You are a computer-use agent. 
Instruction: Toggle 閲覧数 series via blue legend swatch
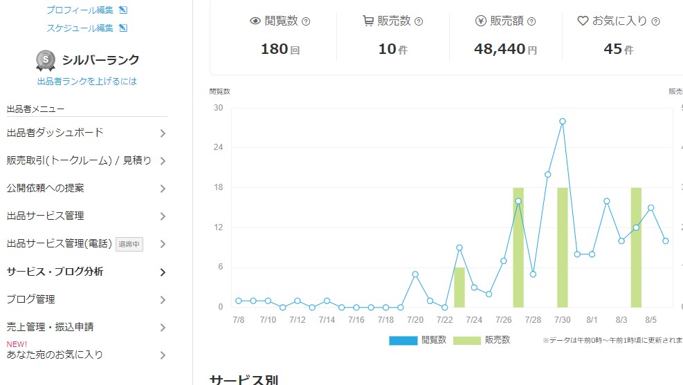(403, 340)
